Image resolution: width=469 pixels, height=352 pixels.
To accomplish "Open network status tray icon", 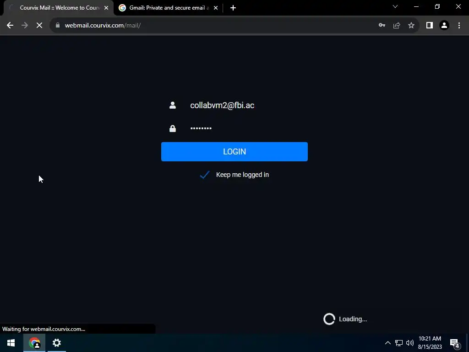I will pos(399,343).
